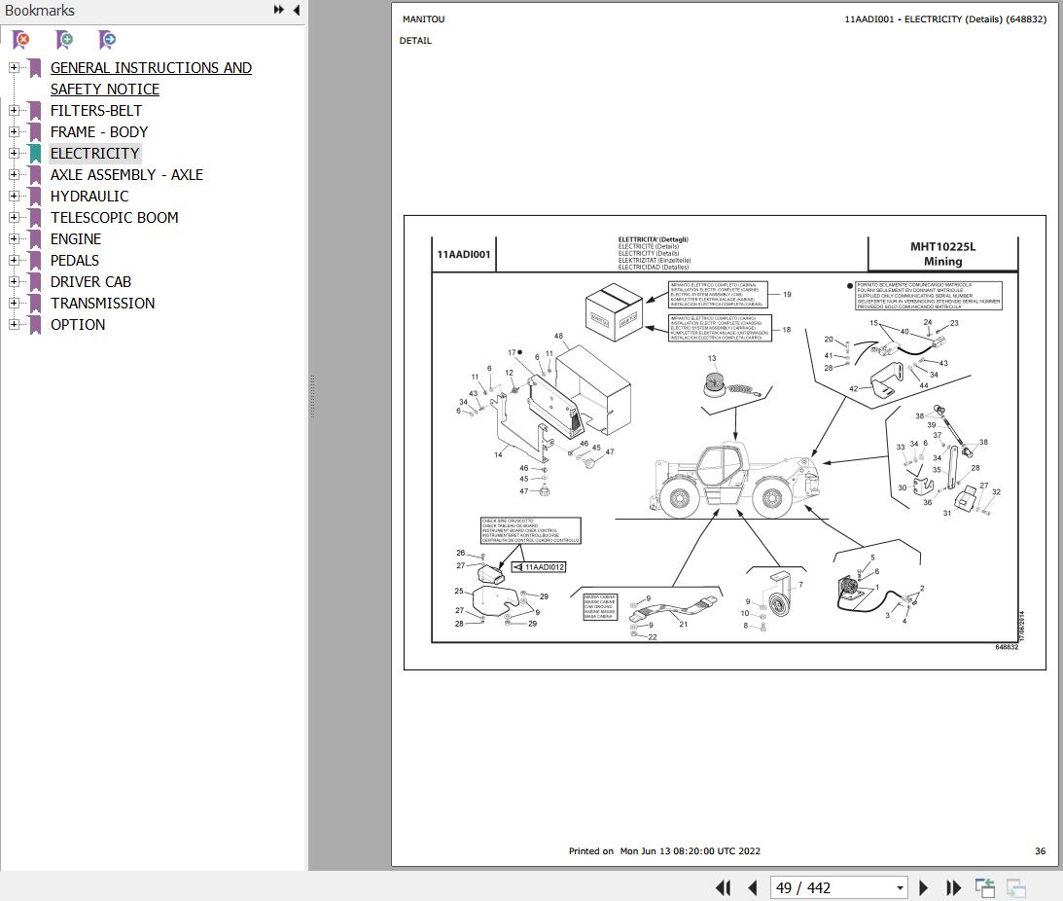Collapse the Bookmarks panel with left arrow
The width and height of the screenshot is (1063, 901).
297,10
